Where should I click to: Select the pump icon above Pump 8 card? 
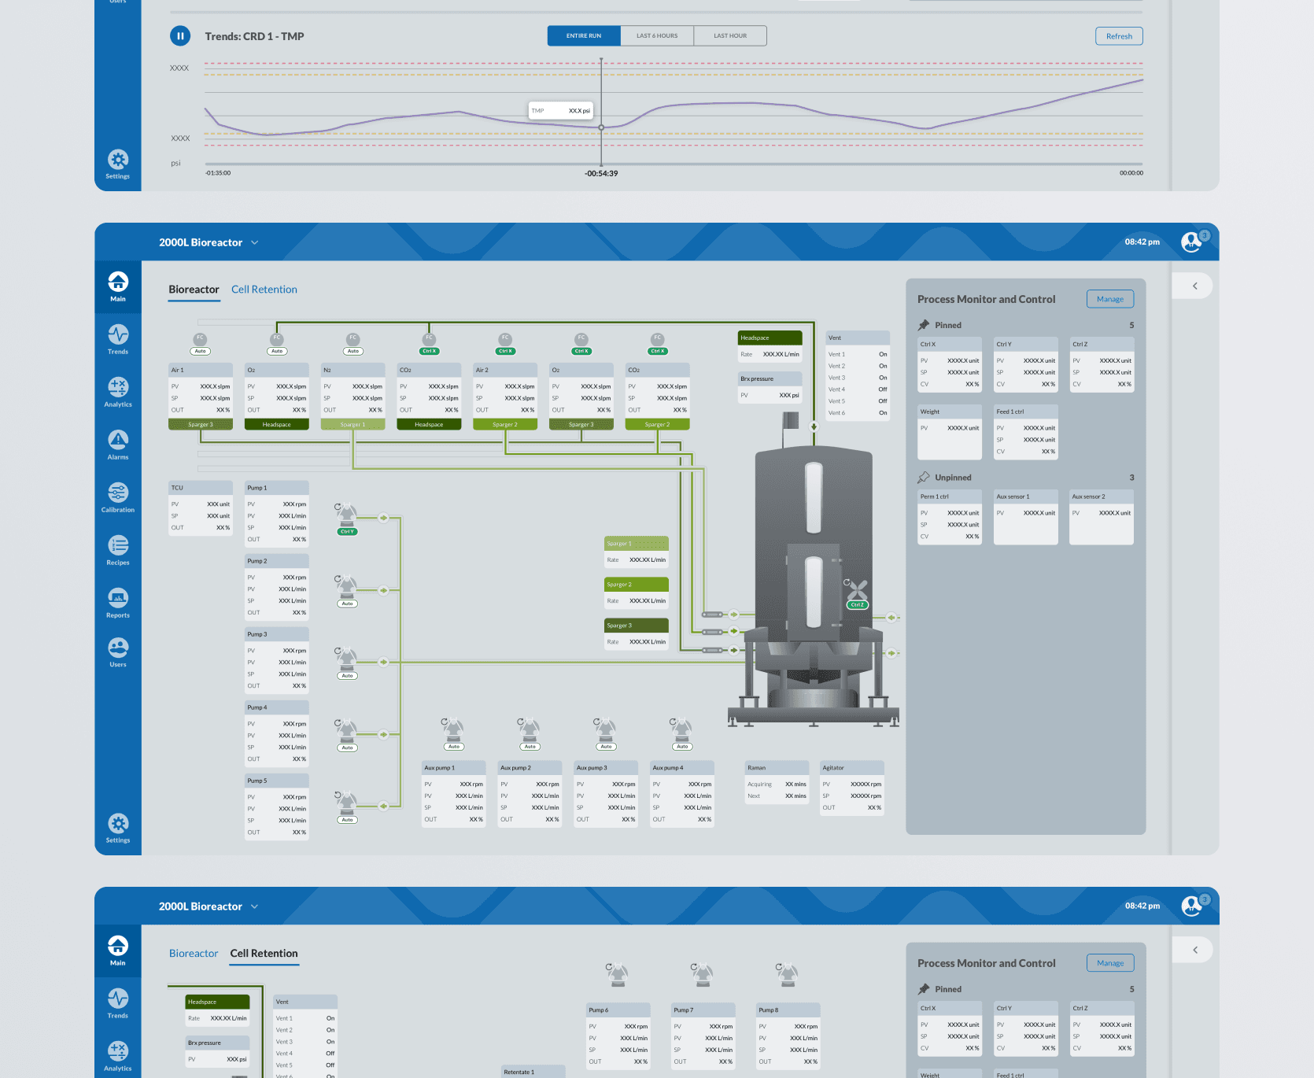788,973
